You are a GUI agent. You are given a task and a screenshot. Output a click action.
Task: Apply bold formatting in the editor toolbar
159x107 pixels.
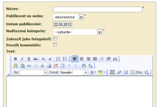pyautogui.click(x=15, y=59)
